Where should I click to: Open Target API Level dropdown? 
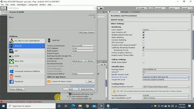tap(166, 80)
